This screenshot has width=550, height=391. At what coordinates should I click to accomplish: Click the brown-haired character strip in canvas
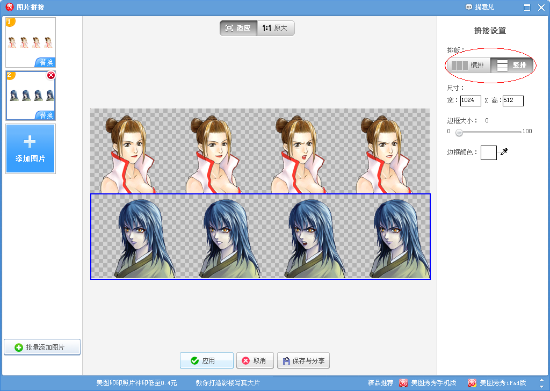[x=260, y=151]
